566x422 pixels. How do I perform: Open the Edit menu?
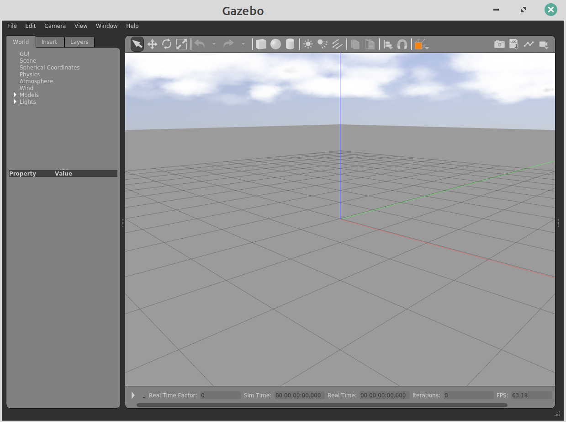pyautogui.click(x=30, y=26)
